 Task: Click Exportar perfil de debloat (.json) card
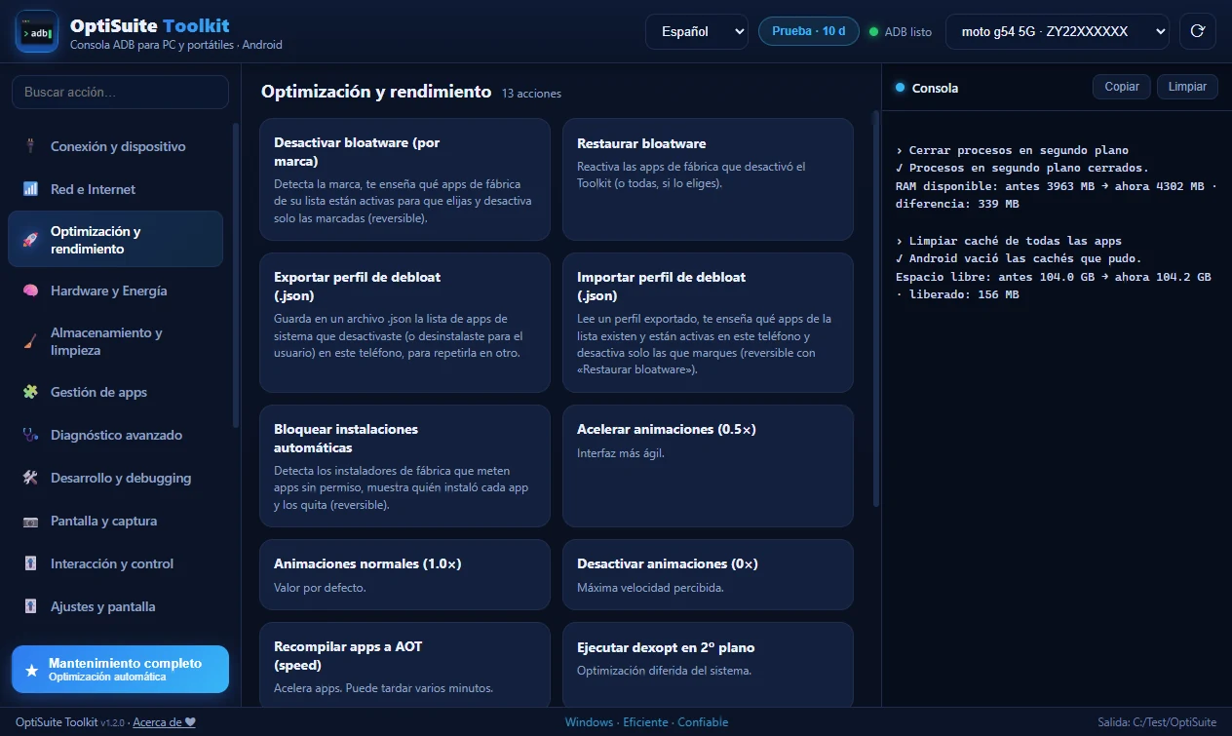[404, 323]
